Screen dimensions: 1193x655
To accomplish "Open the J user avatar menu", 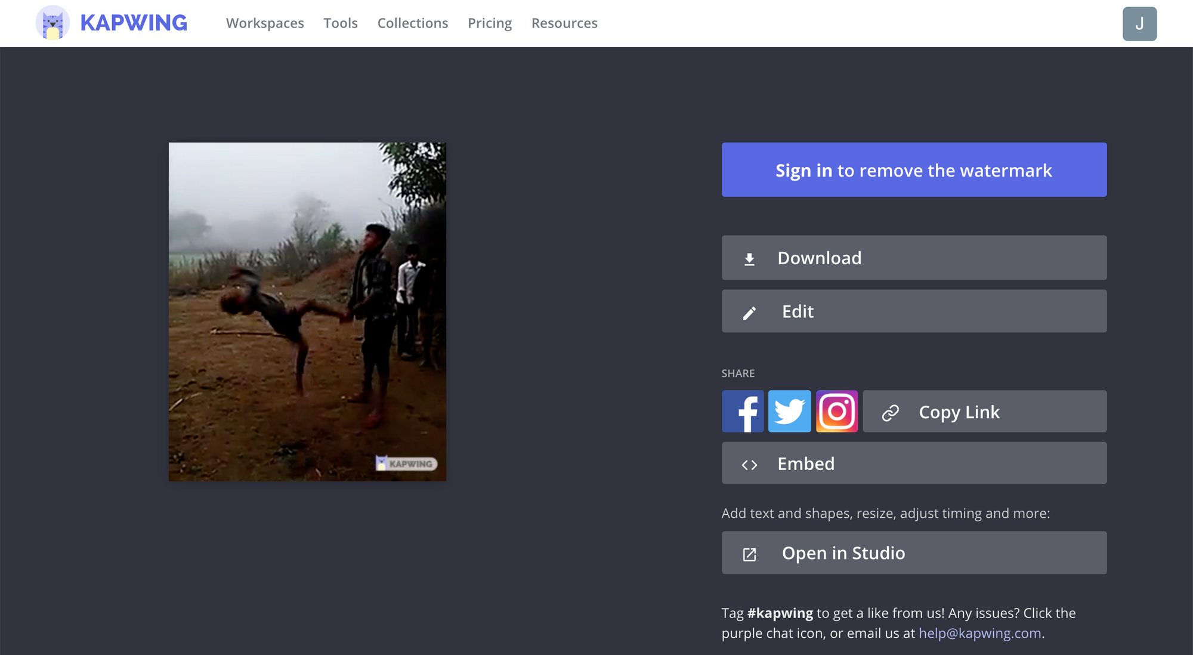I will (1139, 24).
